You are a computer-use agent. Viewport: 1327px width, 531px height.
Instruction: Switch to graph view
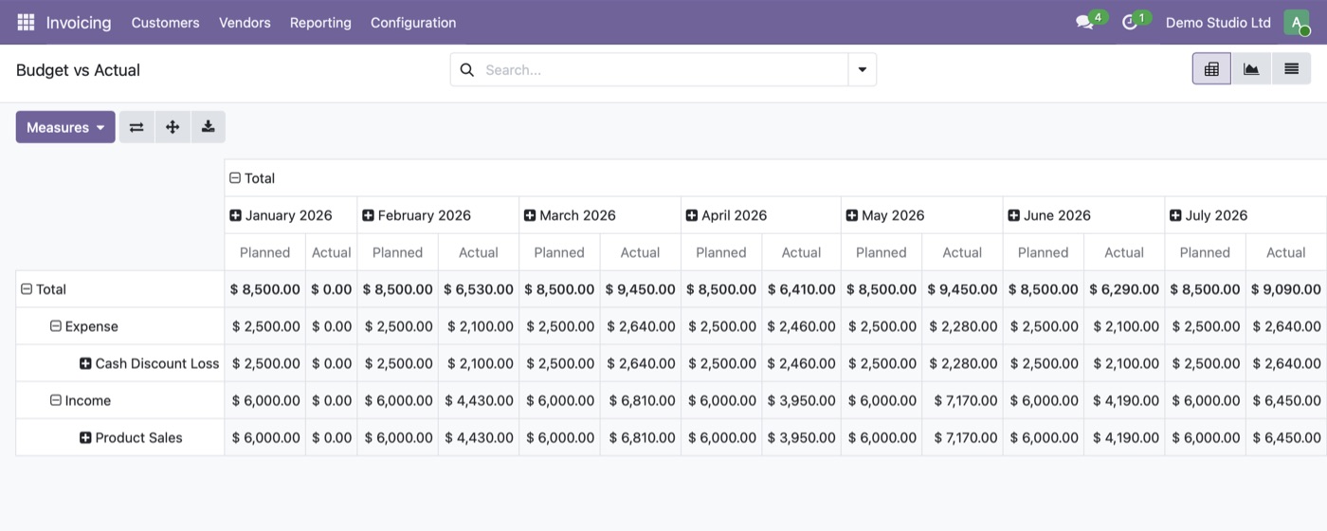[1251, 69]
